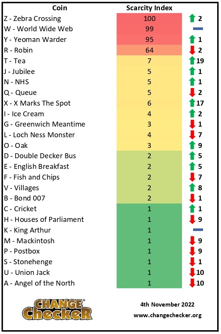Viewport: 221px width, 334px height.
Task: Click the 4th November 2022 date text
Action: tap(167, 304)
